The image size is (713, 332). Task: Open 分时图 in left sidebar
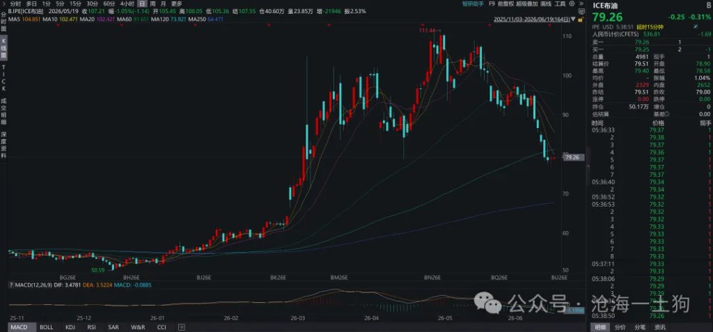point(3,23)
